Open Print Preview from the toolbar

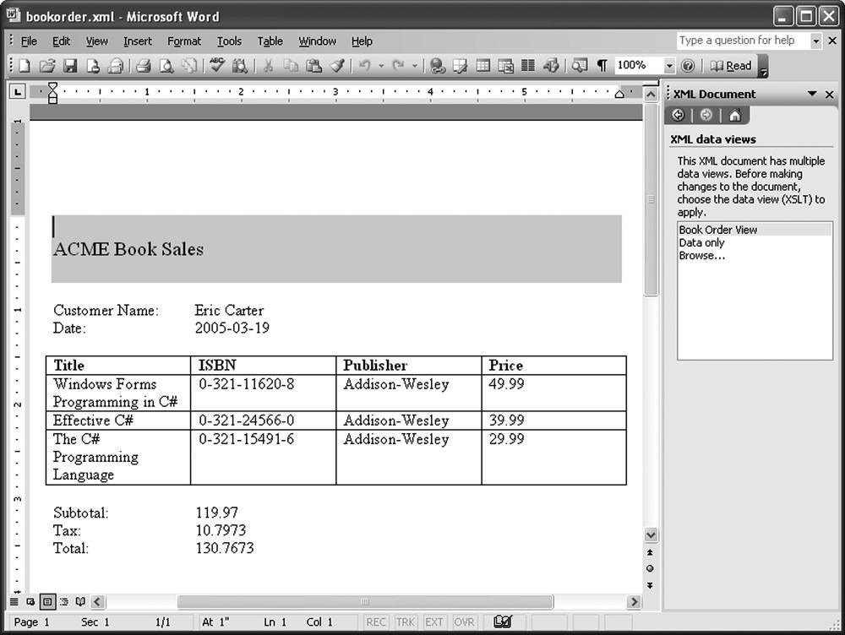tap(167, 66)
